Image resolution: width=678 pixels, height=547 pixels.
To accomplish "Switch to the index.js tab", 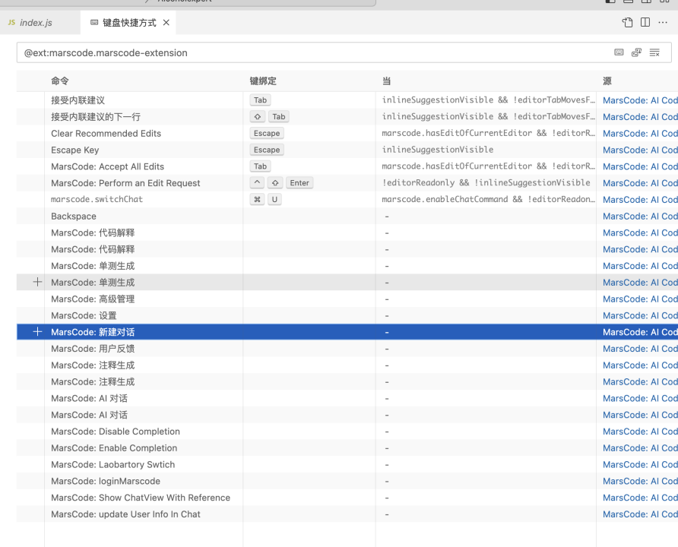I will click(x=36, y=23).
